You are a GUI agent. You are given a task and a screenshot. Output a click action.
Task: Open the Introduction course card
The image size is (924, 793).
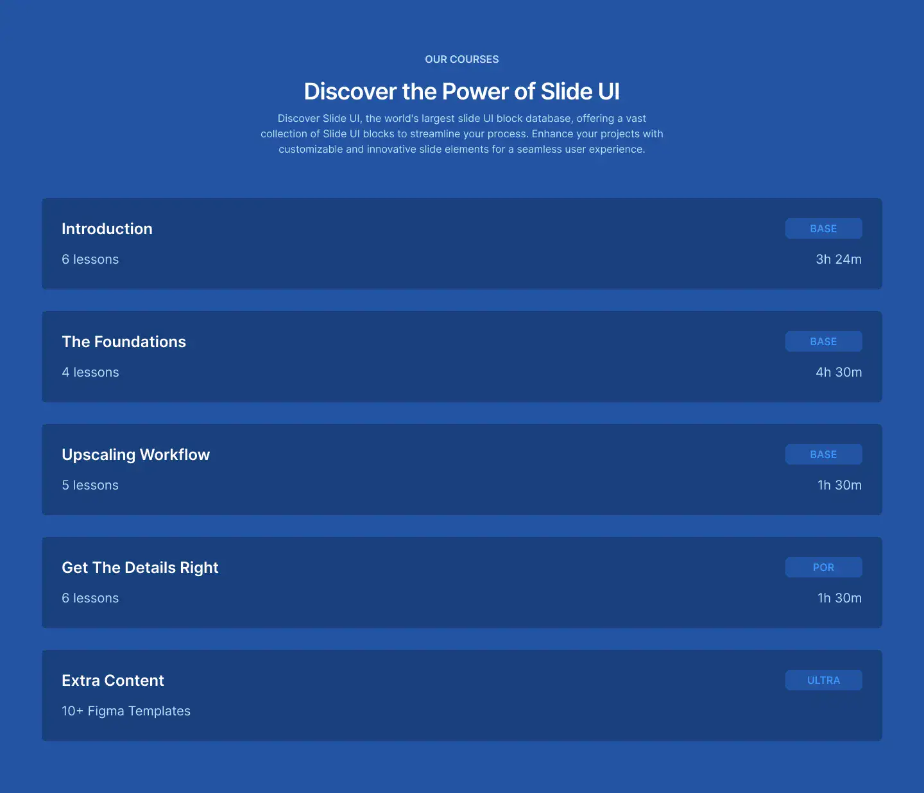(462, 244)
